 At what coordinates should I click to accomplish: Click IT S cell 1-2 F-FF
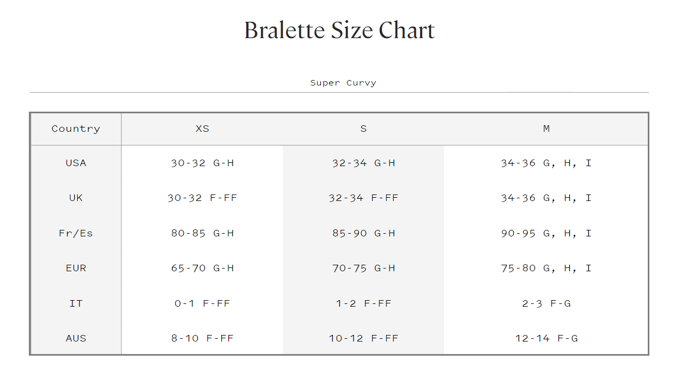tap(363, 303)
